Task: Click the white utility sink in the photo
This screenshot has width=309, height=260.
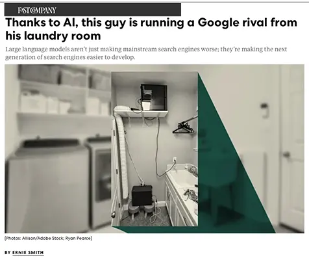Action: [182, 177]
